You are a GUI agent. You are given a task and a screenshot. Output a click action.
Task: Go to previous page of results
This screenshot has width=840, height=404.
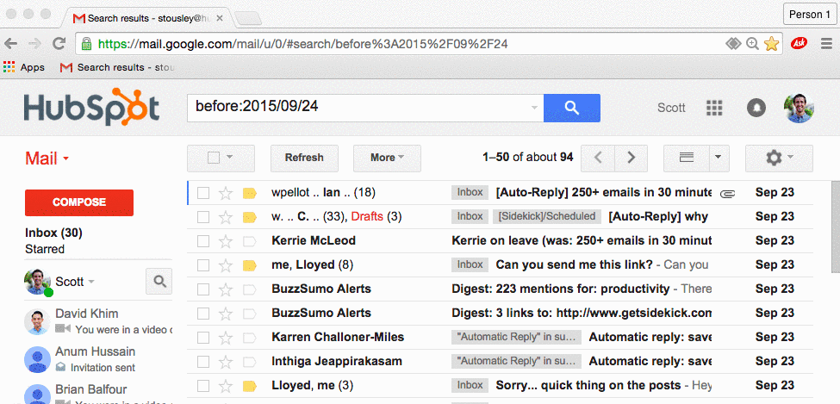point(598,158)
